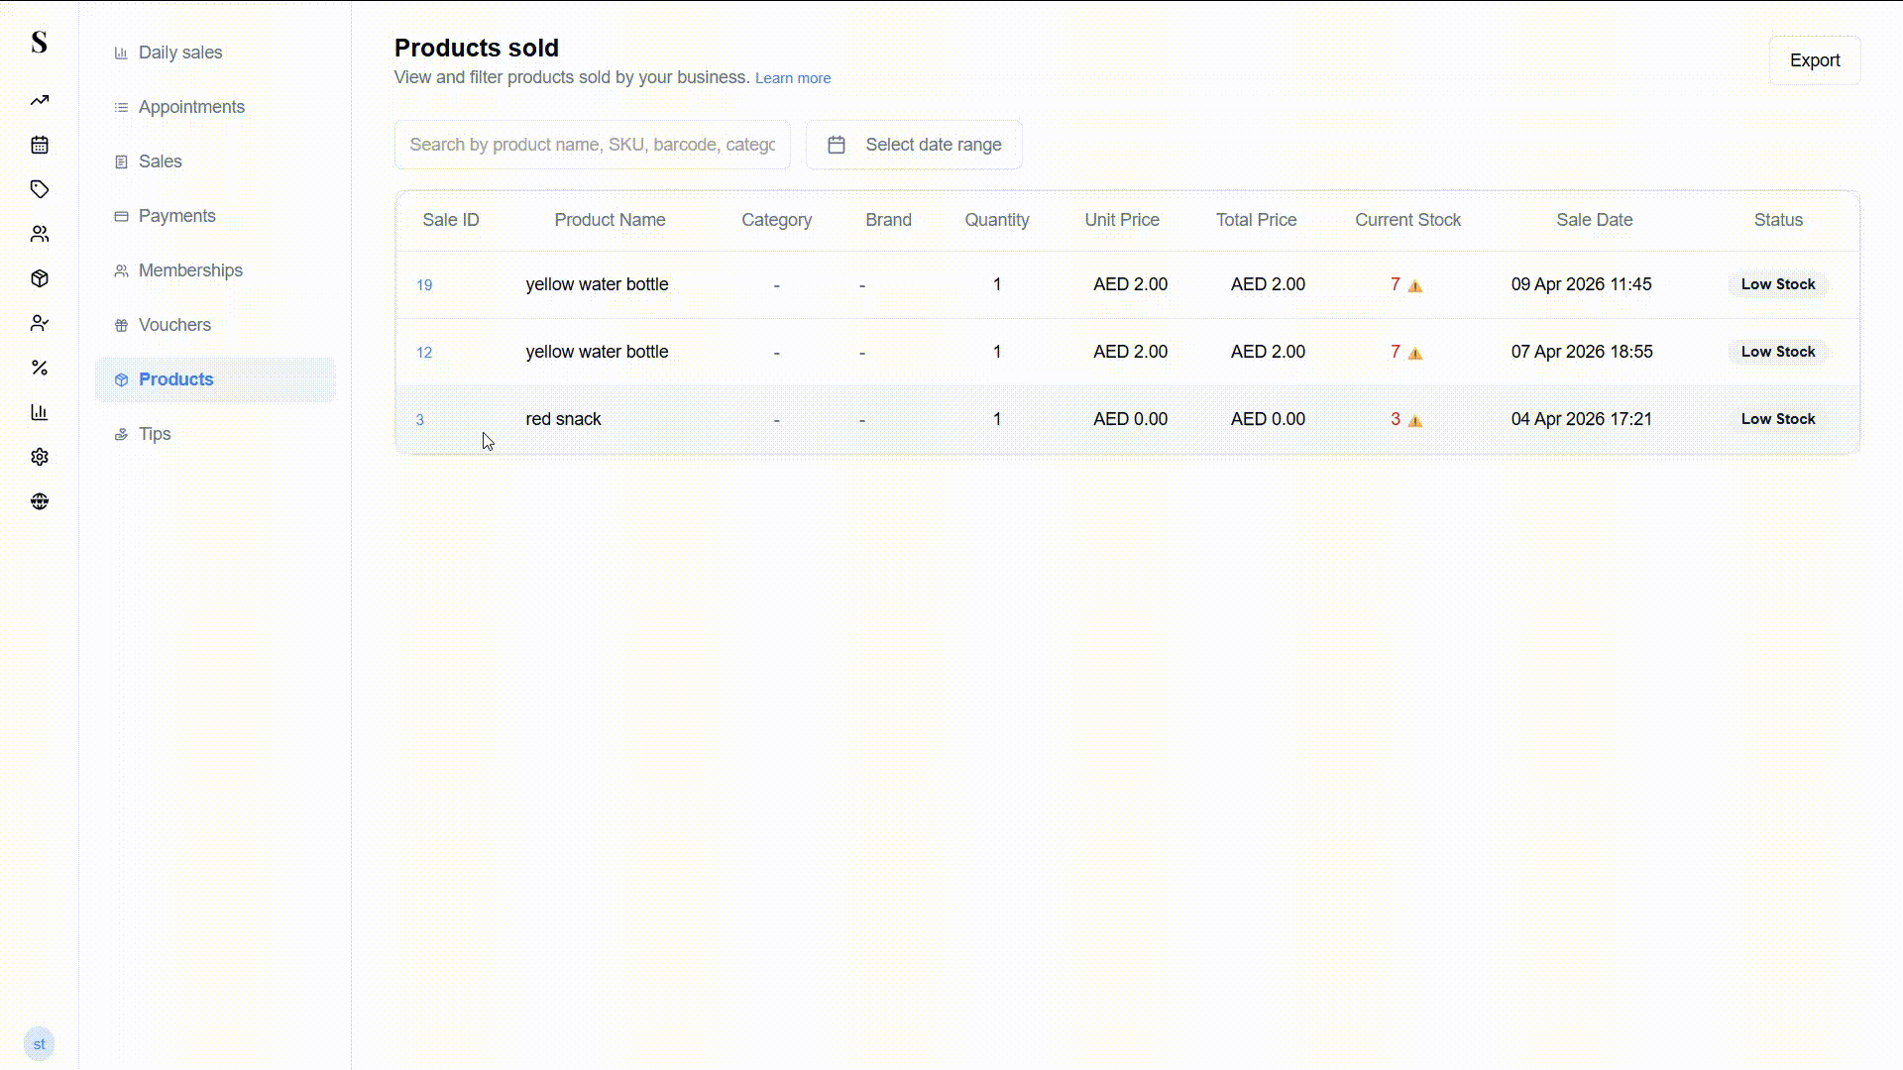Go to Daily sales menu item
1903x1070 pixels.
[x=179, y=53]
